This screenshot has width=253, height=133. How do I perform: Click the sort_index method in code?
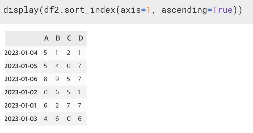90,10
